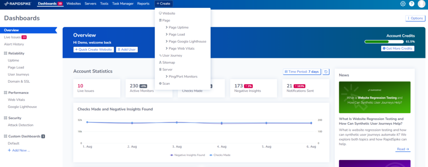This screenshot has height=167, width=428.
Task: Open the settings gear icon
Action: (x=403, y=4)
